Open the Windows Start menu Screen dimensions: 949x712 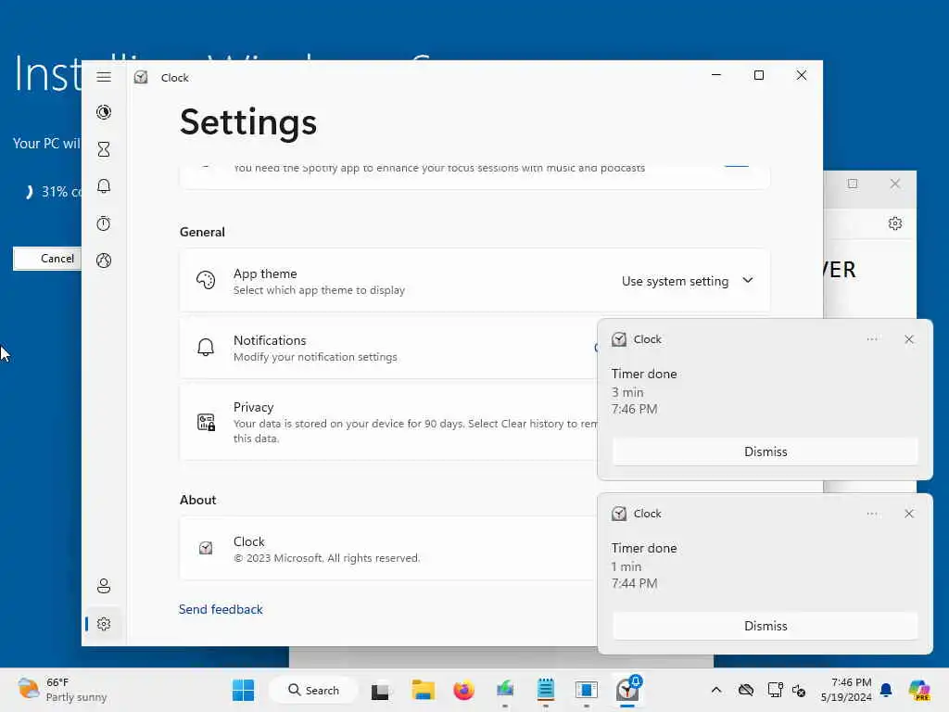coord(244,690)
